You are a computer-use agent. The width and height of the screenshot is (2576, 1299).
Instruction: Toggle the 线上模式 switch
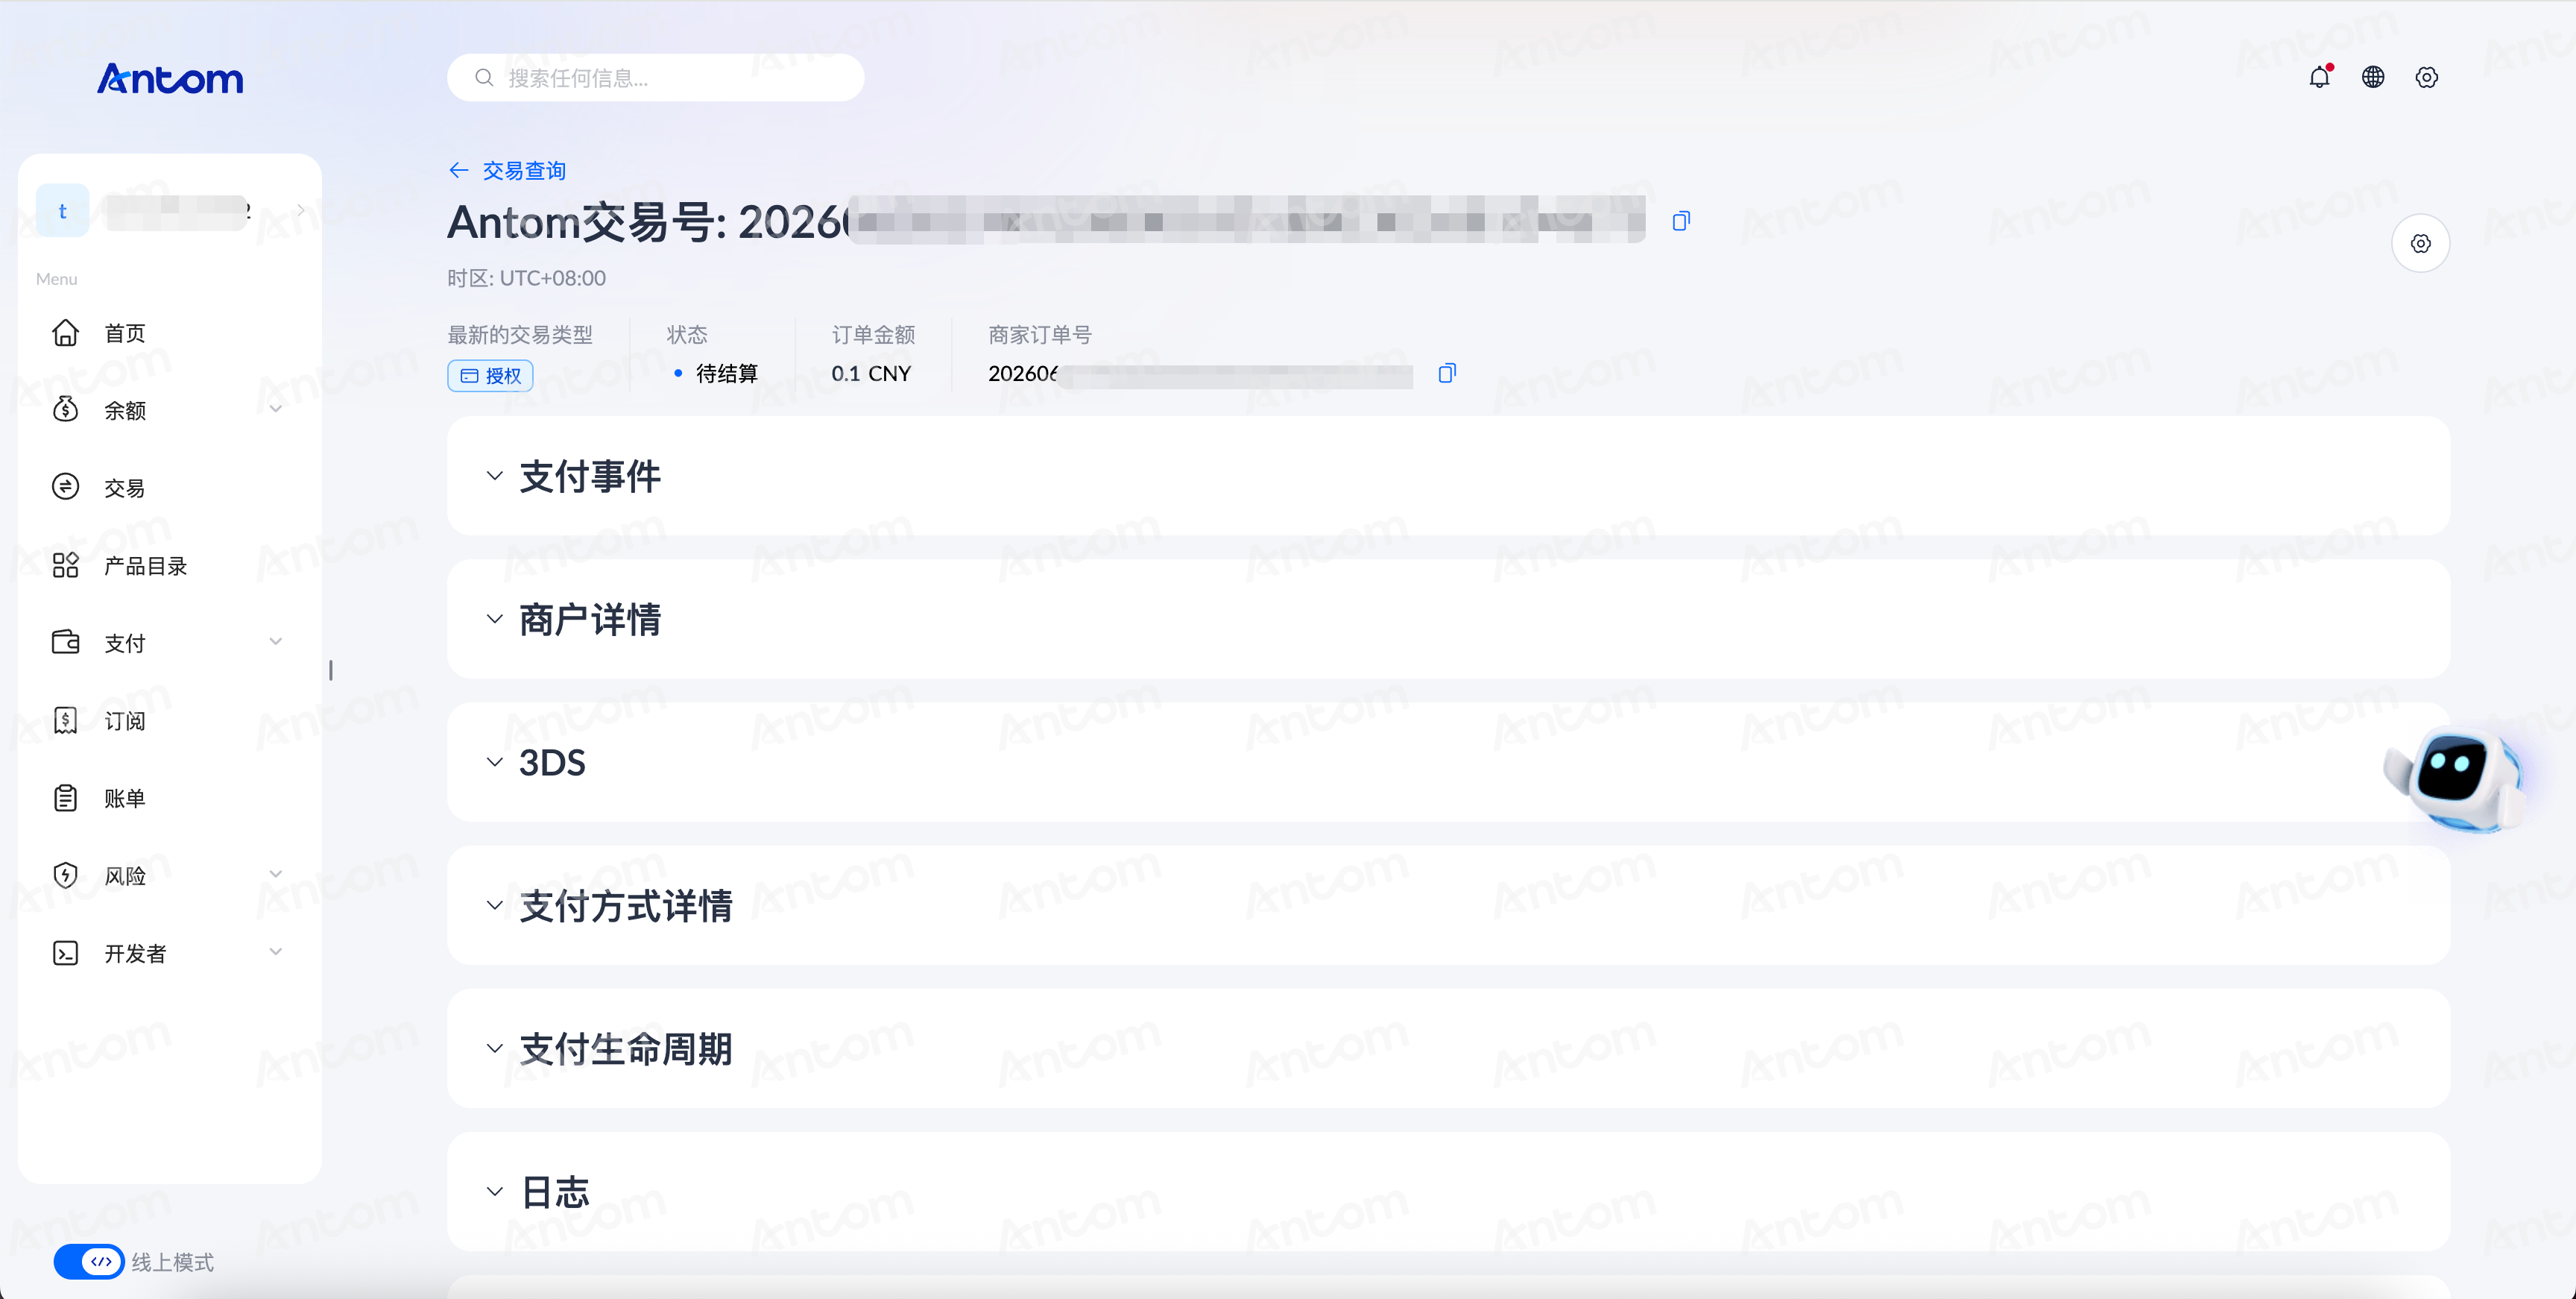coord(89,1262)
